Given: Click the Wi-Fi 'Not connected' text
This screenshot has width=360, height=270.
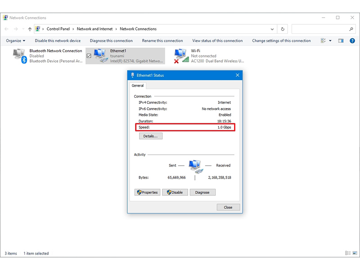Looking at the screenshot, I should [x=203, y=56].
